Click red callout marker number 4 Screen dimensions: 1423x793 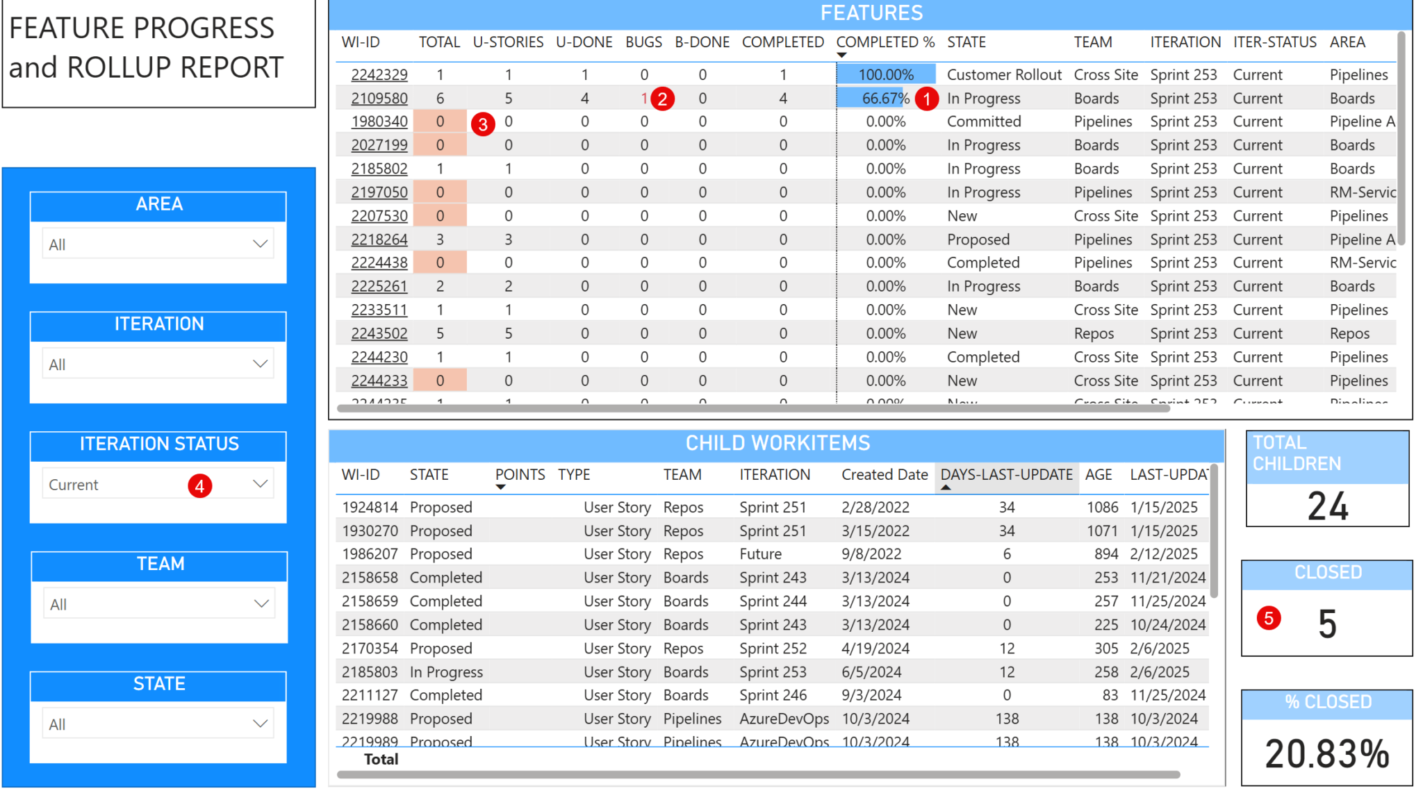pos(200,485)
